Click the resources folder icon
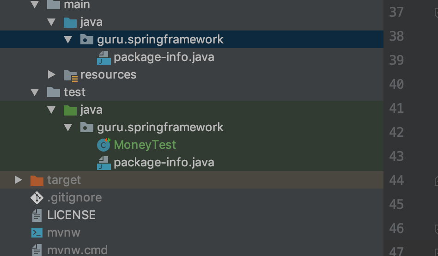 70,75
